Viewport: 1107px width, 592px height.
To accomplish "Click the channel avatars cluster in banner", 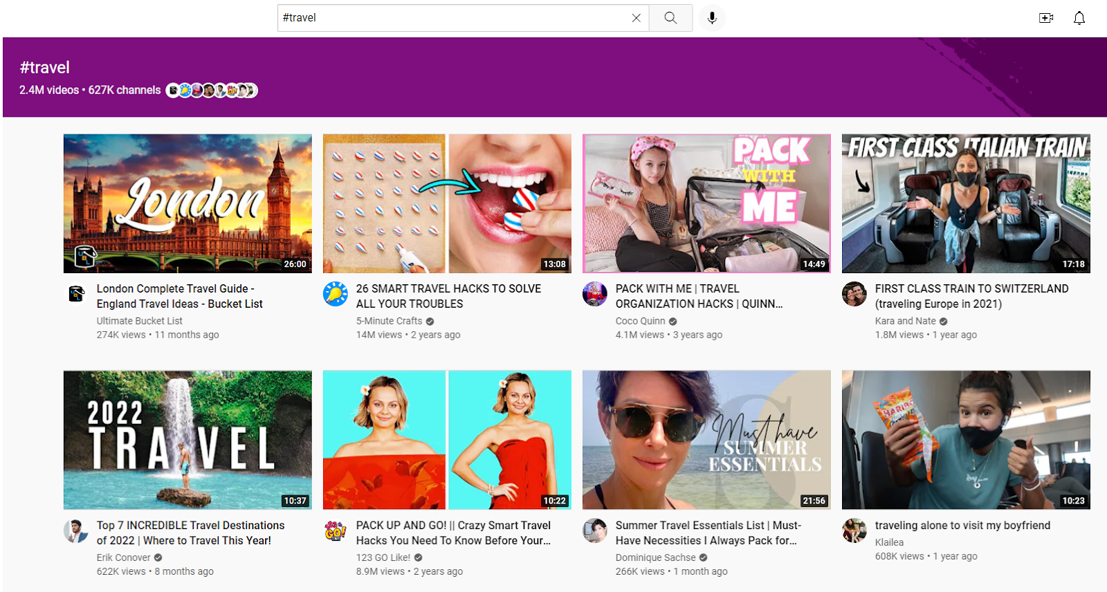I will pos(212,91).
